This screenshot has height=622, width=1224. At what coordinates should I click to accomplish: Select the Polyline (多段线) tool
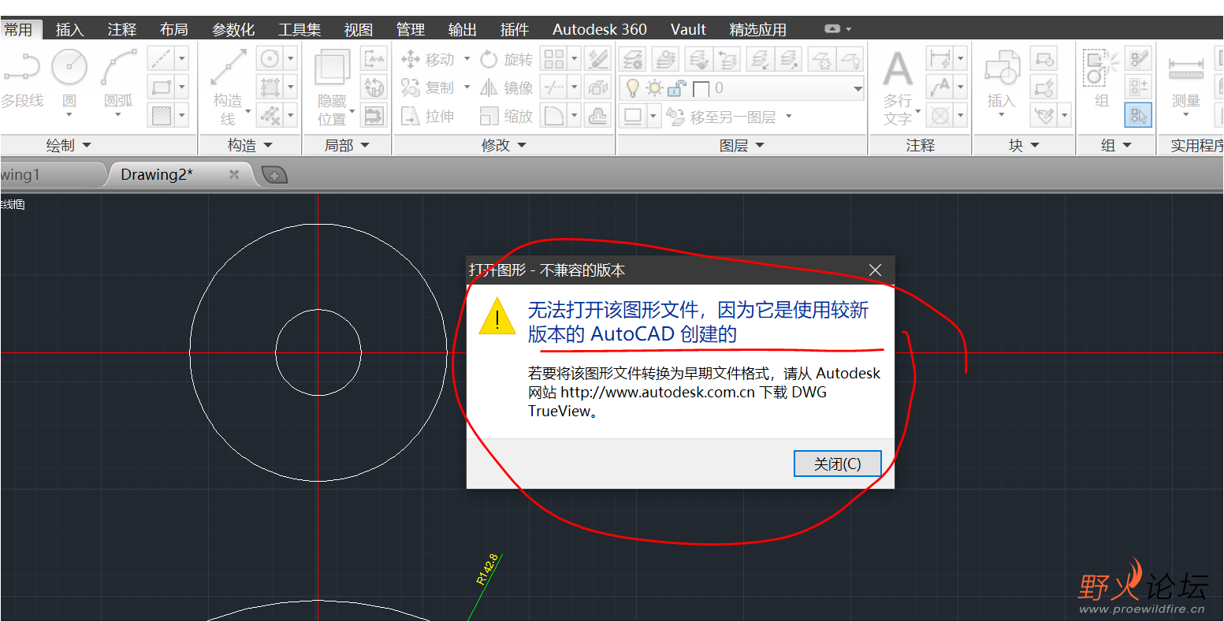coord(21,79)
